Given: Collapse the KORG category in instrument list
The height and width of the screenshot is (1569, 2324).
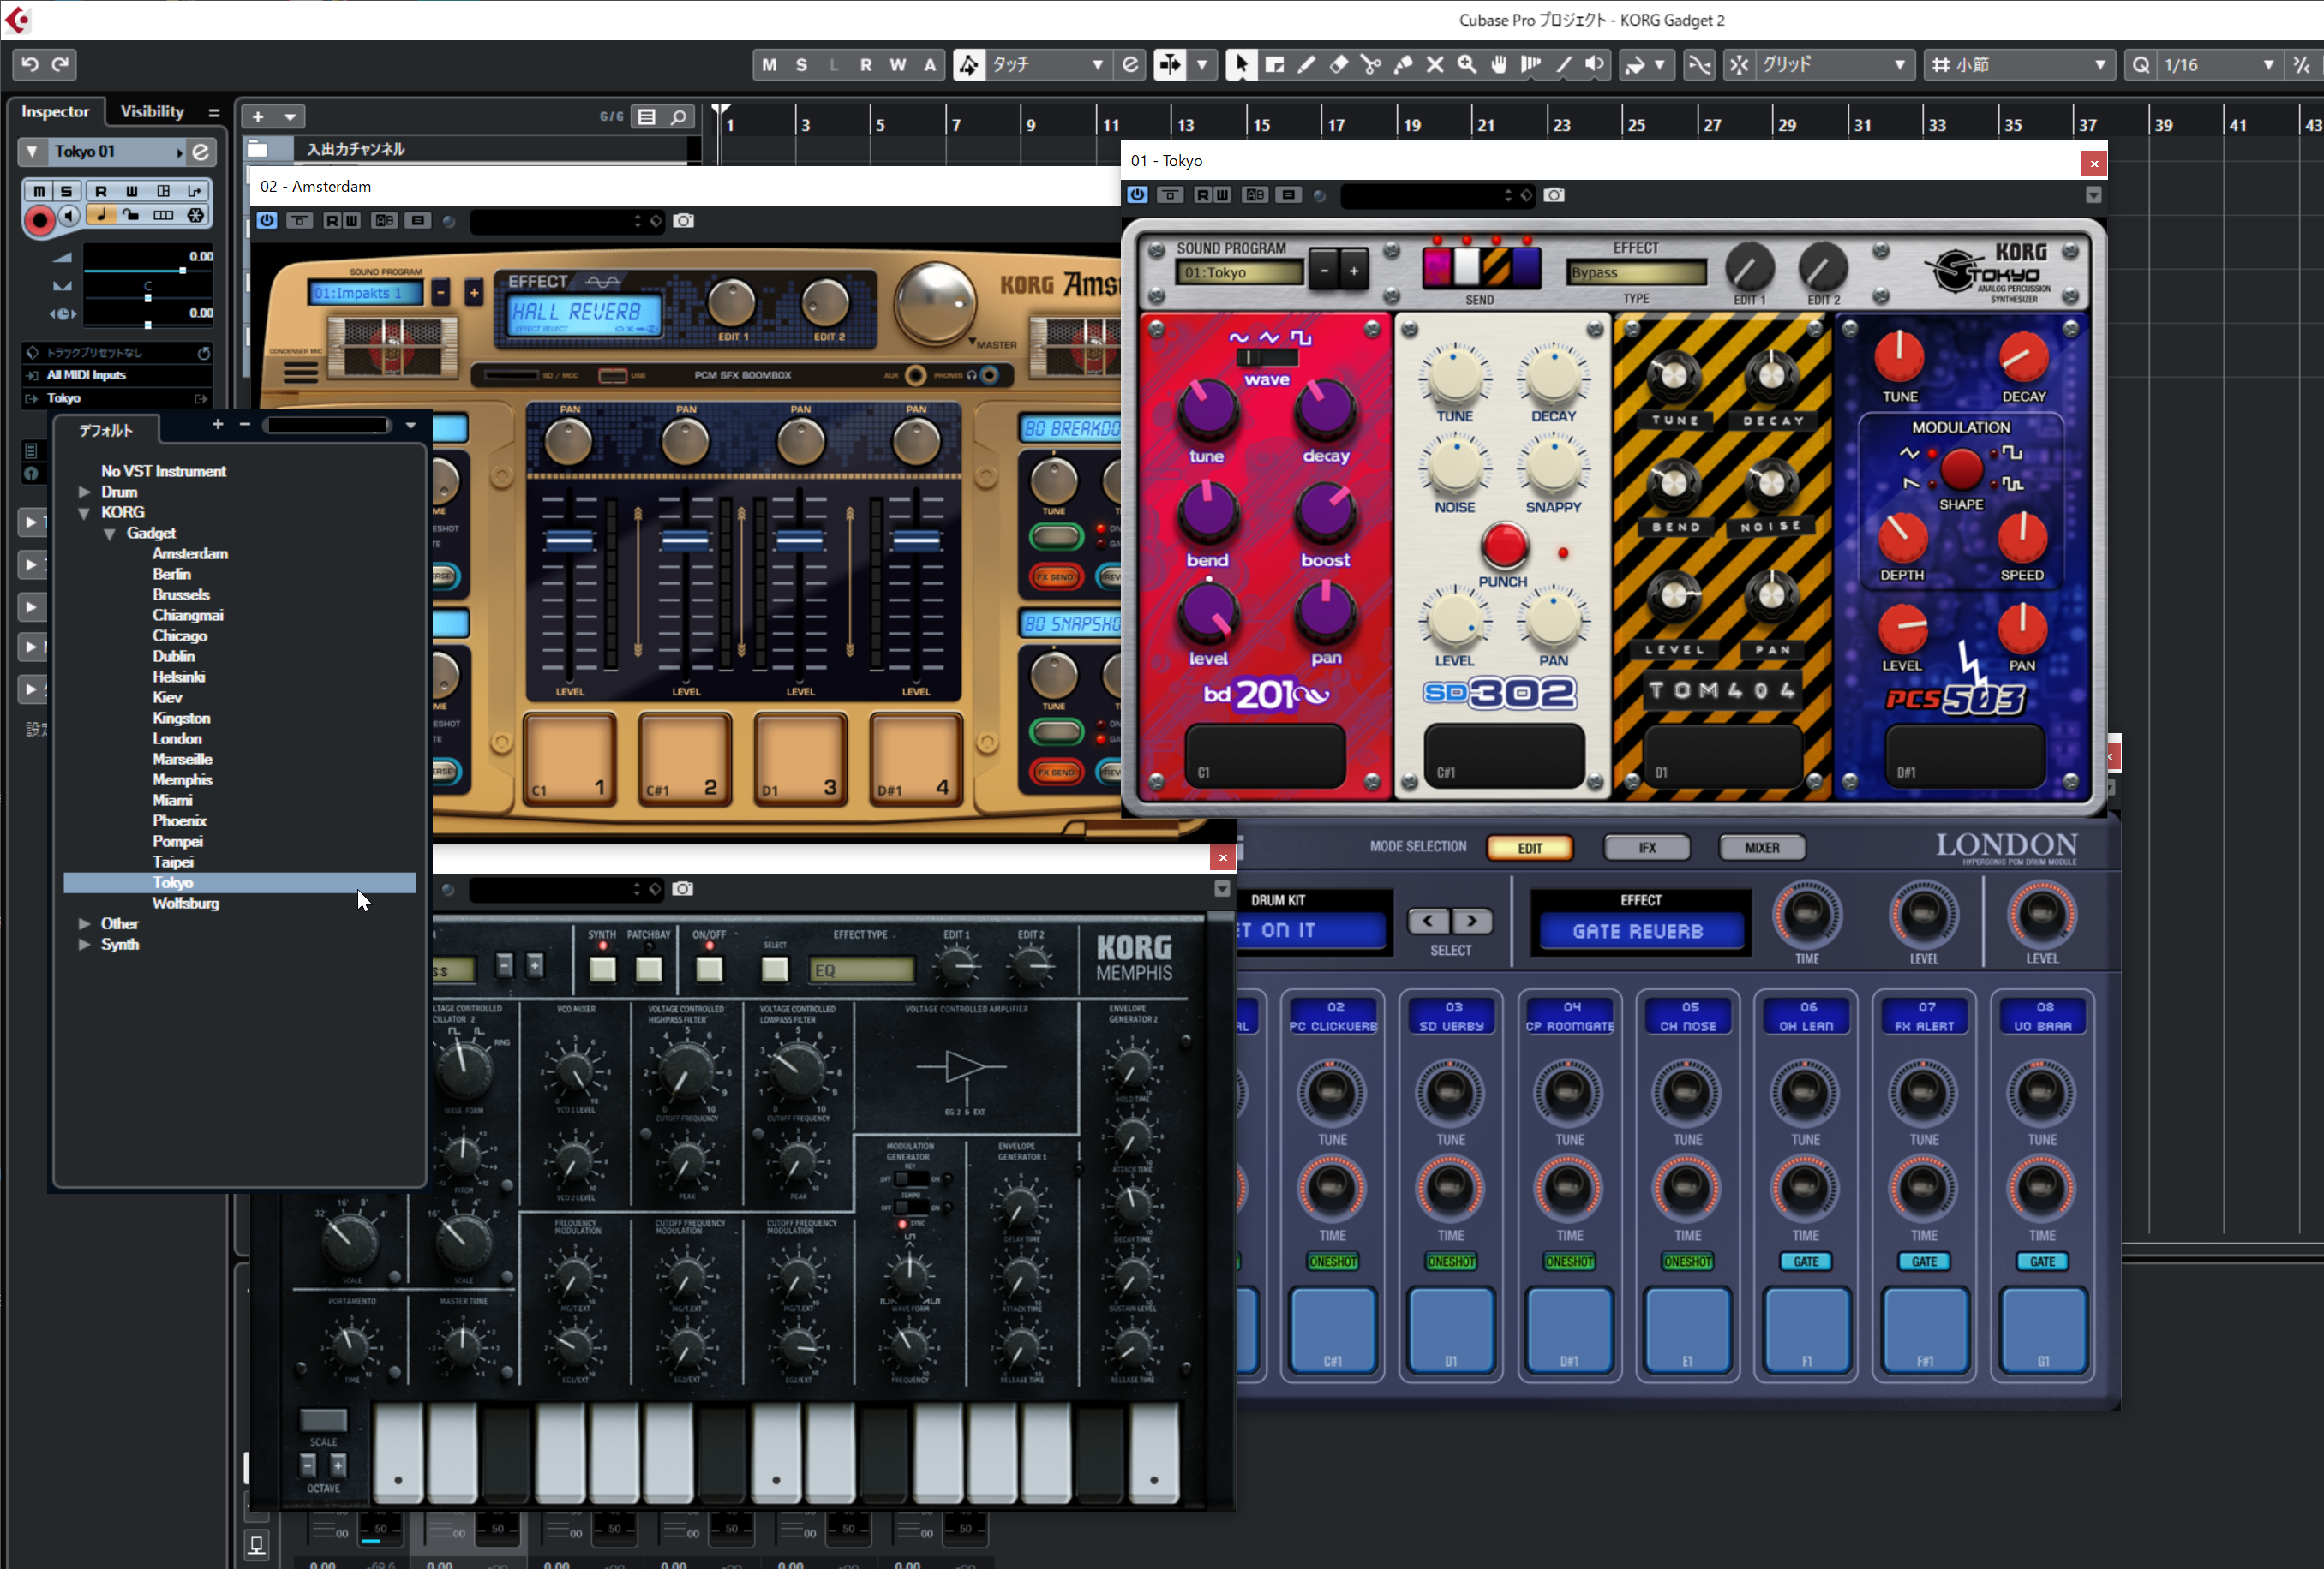Looking at the screenshot, I should [x=85, y=514].
